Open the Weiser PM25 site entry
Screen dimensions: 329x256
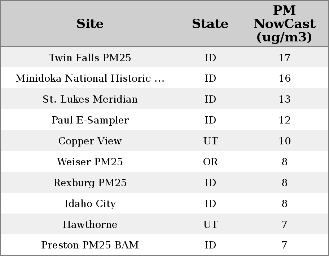click(90, 162)
